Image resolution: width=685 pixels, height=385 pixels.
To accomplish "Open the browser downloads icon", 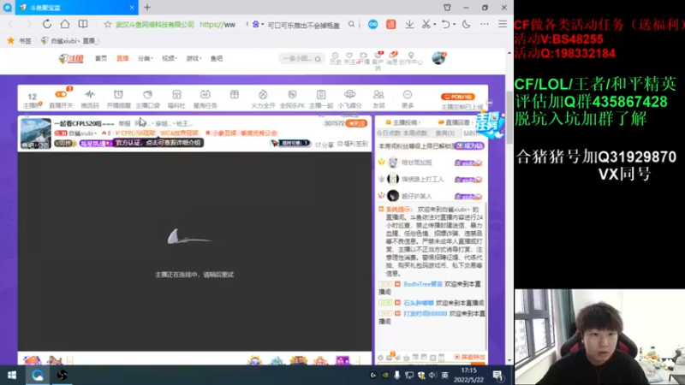I will point(409,25).
